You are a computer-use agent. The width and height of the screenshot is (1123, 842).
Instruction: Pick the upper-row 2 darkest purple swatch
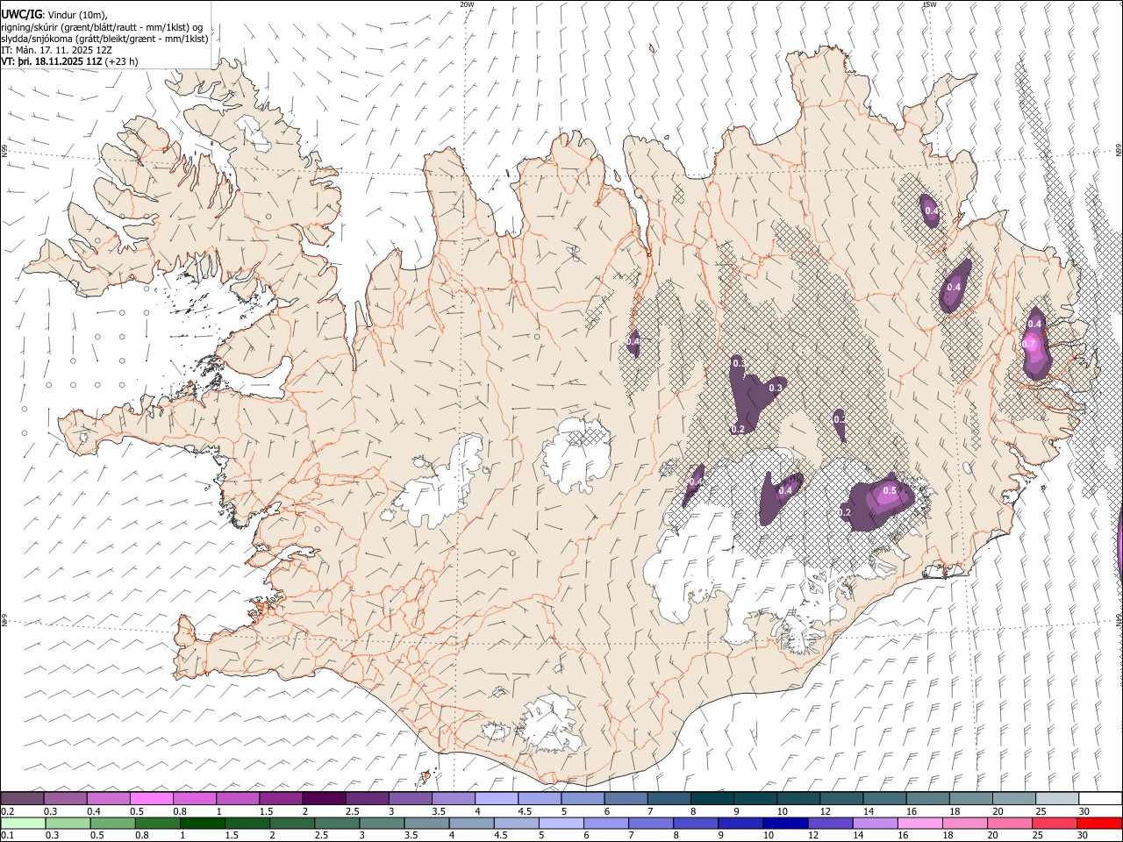click(323, 799)
